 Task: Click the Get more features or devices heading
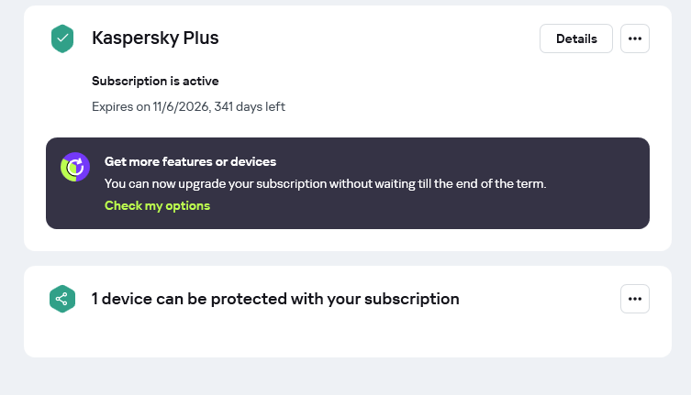point(190,161)
